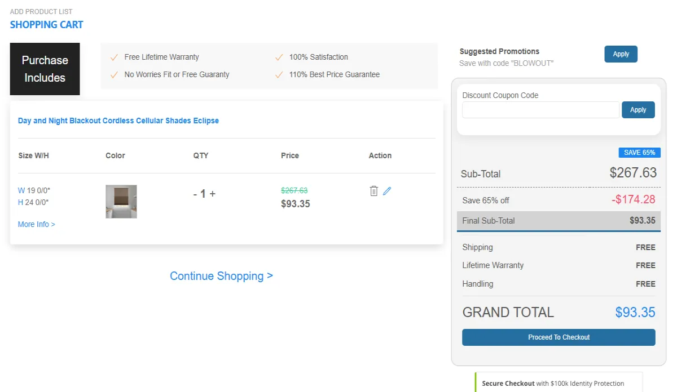This screenshot has height=392, width=677.
Task: Expand More Info for the item dimensions
Action: 36,224
